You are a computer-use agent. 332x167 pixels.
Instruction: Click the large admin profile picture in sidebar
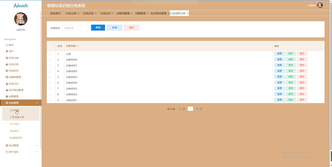click(x=21, y=19)
